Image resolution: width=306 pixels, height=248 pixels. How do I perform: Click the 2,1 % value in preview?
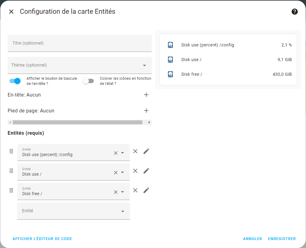pyautogui.click(x=286, y=45)
